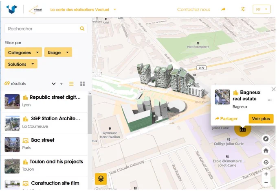Click the Bagneux real estate popup thumbnail
277x191 pixels.
tap(222, 97)
